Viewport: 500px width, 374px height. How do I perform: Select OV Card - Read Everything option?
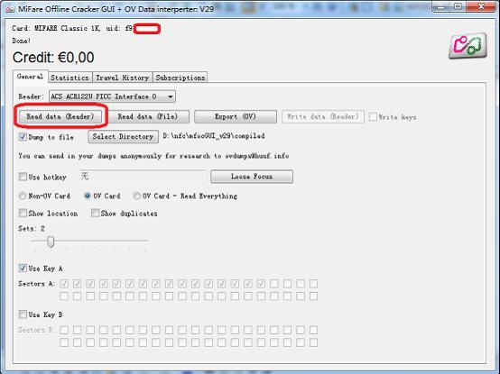click(x=137, y=196)
